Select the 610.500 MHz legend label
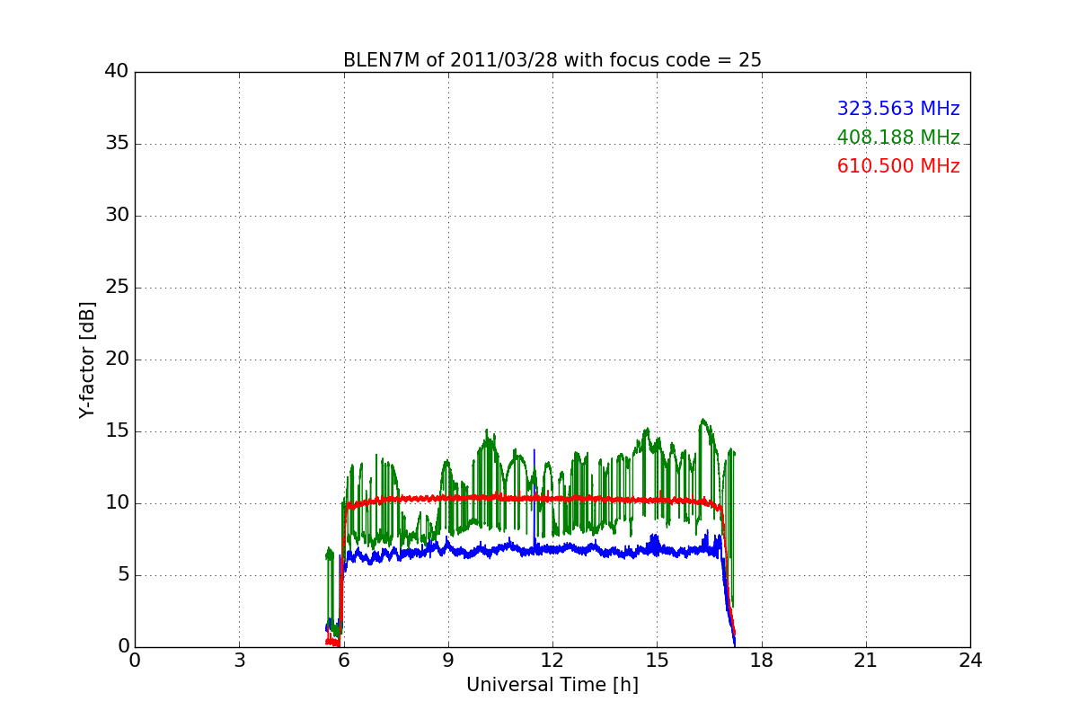The width and height of the screenshot is (1078, 719). pyautogui.click(x=898, y=166)
